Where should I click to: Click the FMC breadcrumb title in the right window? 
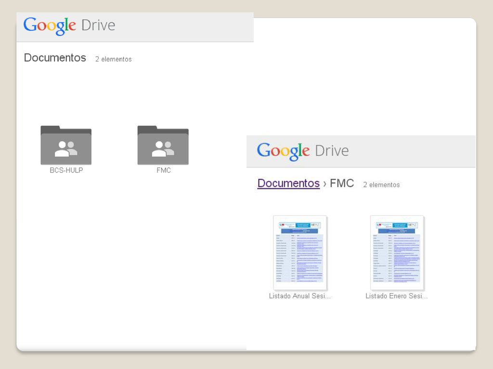tap(342, 183)
